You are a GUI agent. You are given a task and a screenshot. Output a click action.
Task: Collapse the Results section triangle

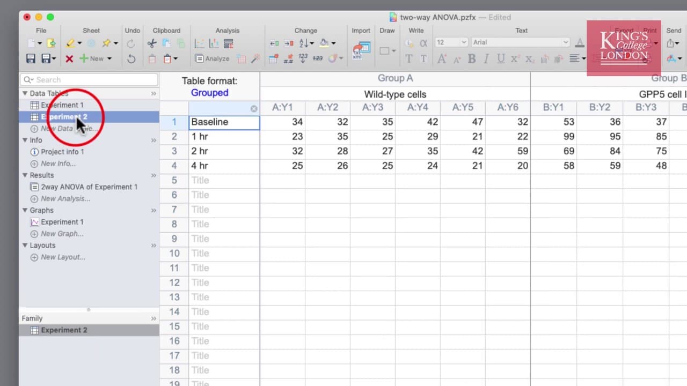click(25, 175)
